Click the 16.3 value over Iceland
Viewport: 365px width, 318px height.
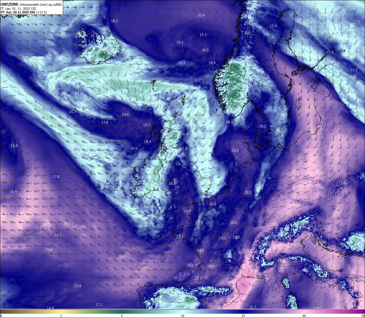94,35
